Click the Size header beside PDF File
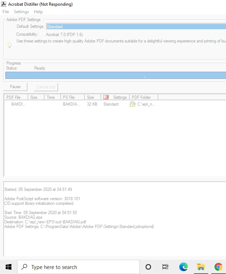The image size is (226, 274). (x=36, y=97)
